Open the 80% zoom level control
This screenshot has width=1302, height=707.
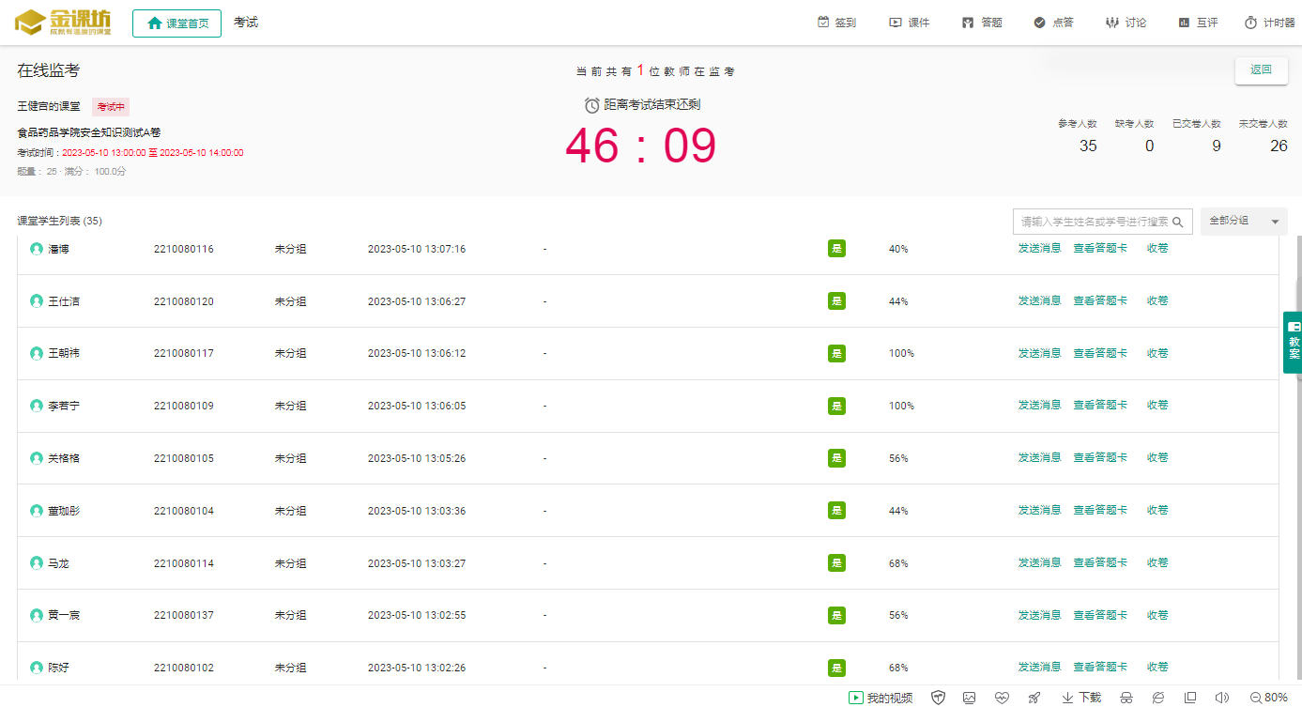click(1269, 698)
